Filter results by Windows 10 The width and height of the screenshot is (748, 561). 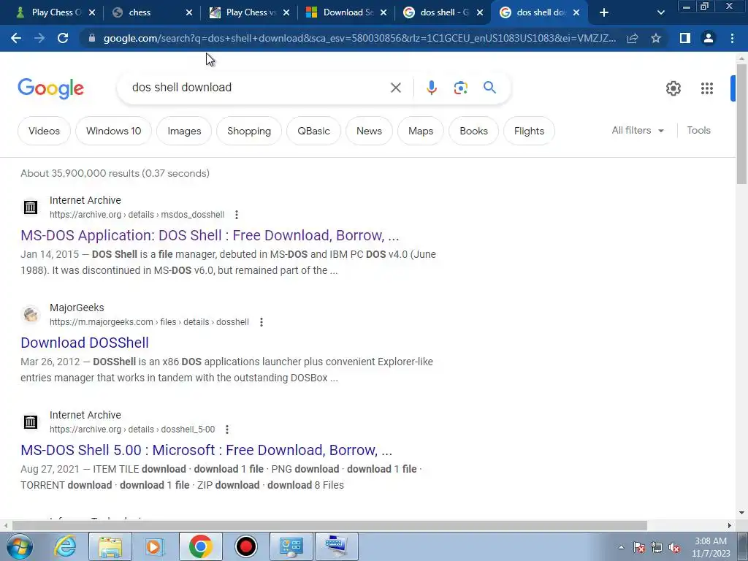tap(113, 131)
